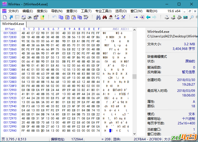Click the hex view scroll down arrow
The height and width of the screenshot is (142, 198).
click(x=135, y=134)
